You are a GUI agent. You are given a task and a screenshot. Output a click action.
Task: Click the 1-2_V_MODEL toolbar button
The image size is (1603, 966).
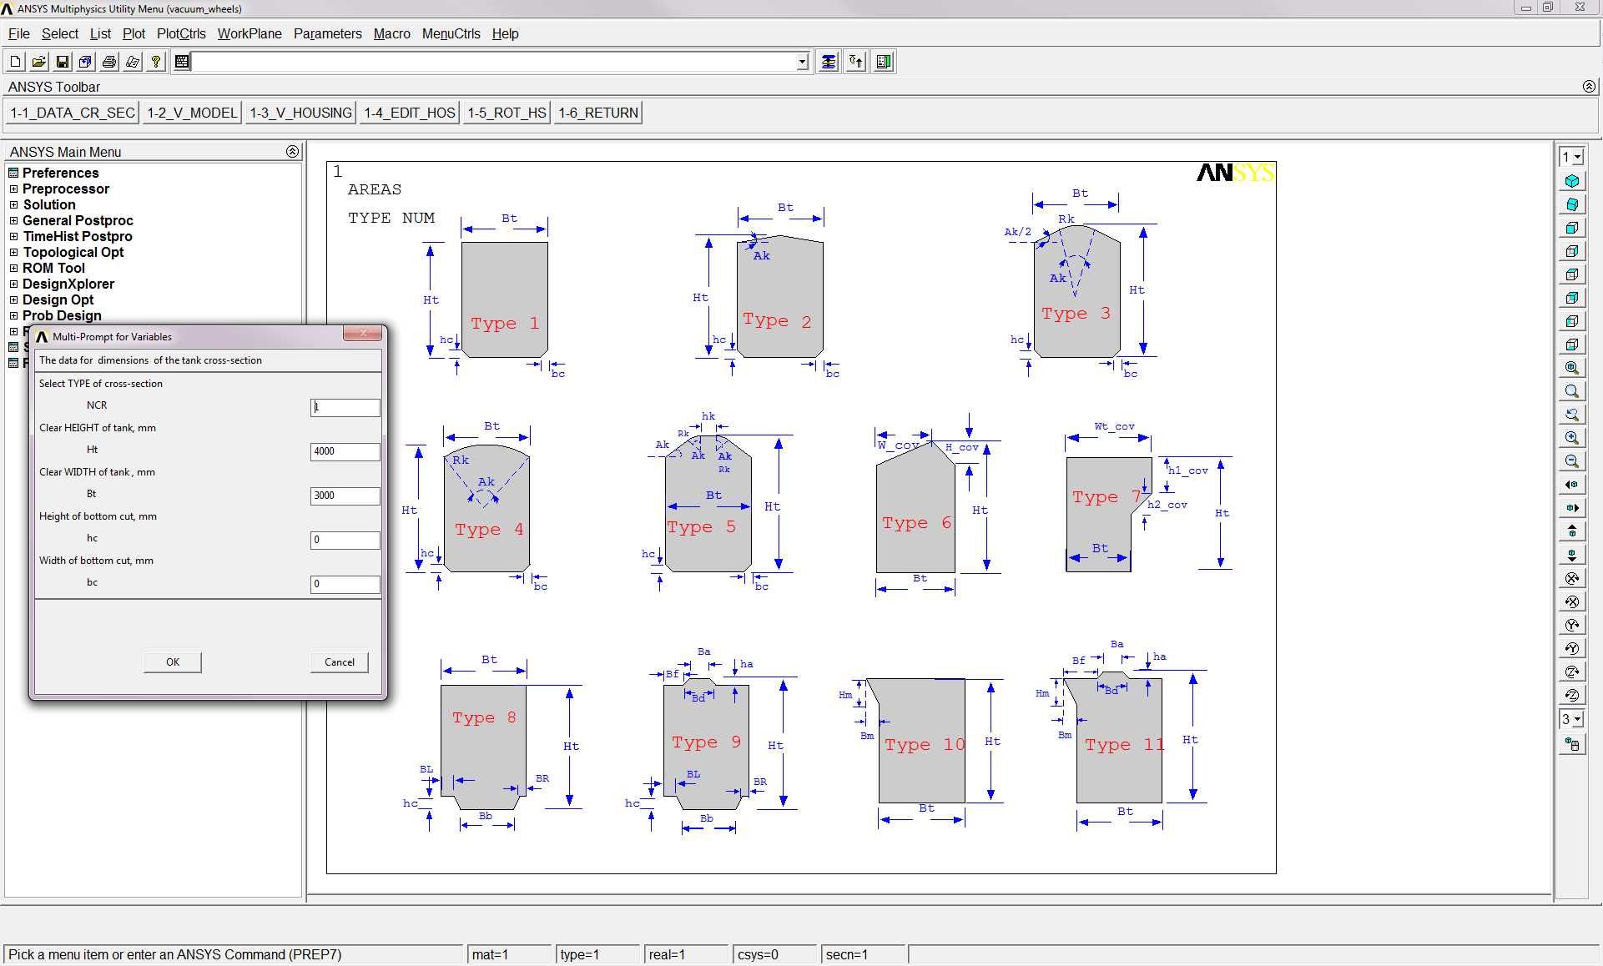[192, 113]
